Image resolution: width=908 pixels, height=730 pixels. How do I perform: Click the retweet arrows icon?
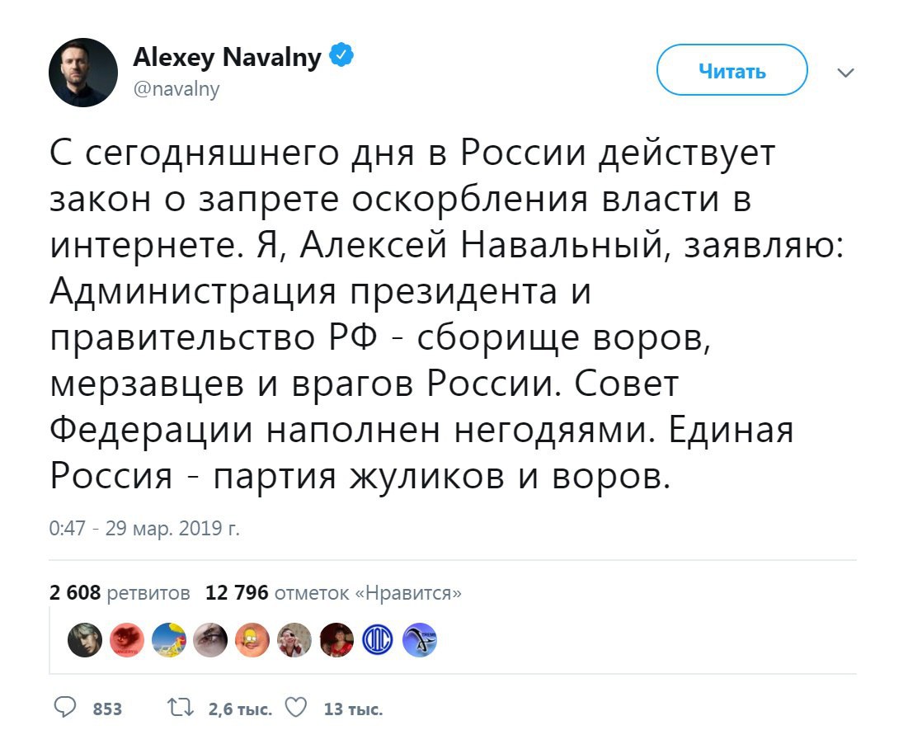tap(176, 708)
